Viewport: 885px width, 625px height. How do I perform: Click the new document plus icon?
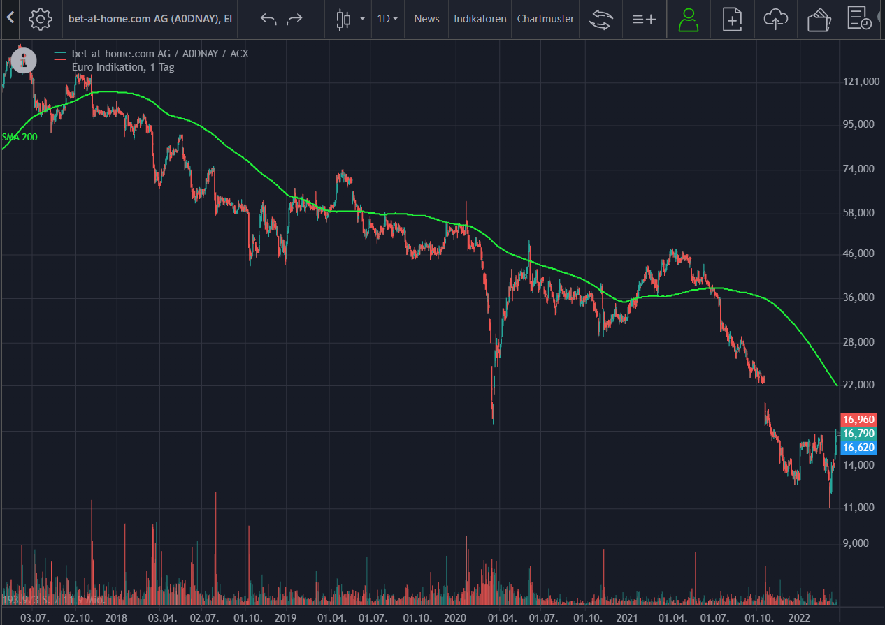(x=733, y=20)
